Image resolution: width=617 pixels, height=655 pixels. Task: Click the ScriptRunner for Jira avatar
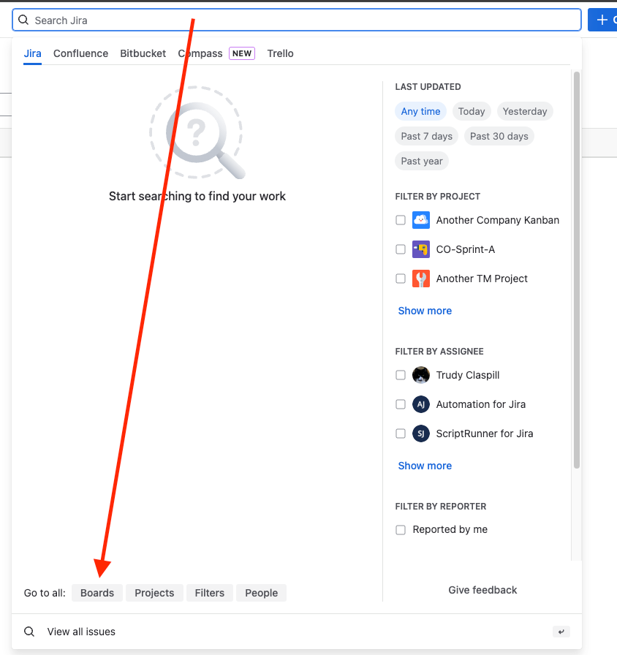[420, 433]
